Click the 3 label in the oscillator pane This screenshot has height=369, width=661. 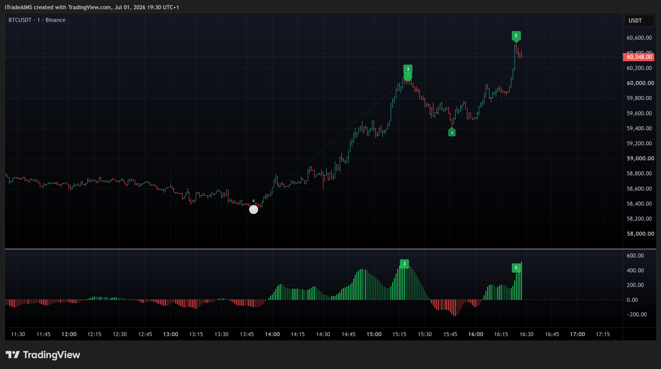pyautogui.click(x=404, y=264)
